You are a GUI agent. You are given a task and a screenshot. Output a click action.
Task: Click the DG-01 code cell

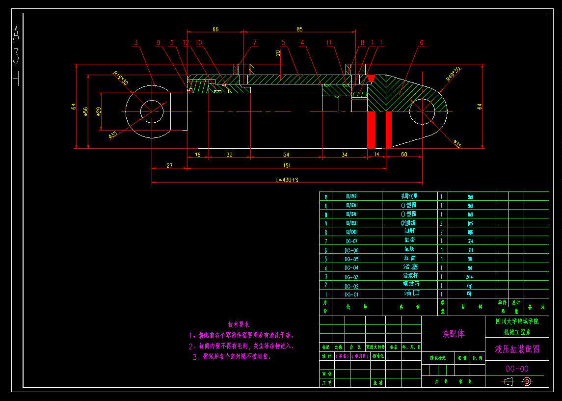click(351, 294)
